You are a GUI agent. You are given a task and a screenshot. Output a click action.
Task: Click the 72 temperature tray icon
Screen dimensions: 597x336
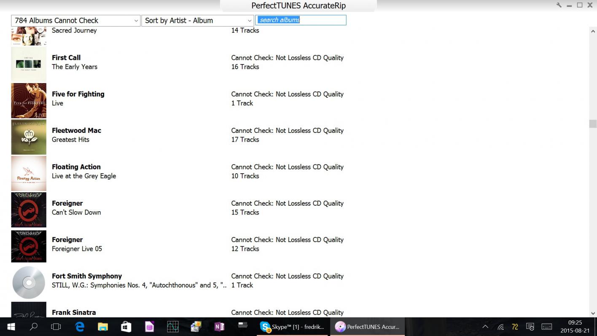pos(515,327)
